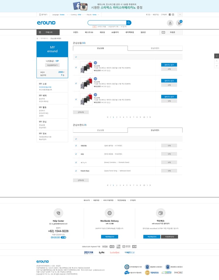
Task: Open the small Facebook icon beside 고객센터
Action: [x=170, y=15]
